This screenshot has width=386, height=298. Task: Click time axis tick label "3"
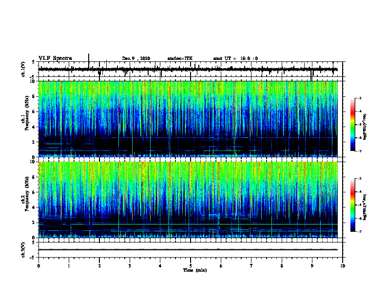pyautogui.click(x=130, y=266)
